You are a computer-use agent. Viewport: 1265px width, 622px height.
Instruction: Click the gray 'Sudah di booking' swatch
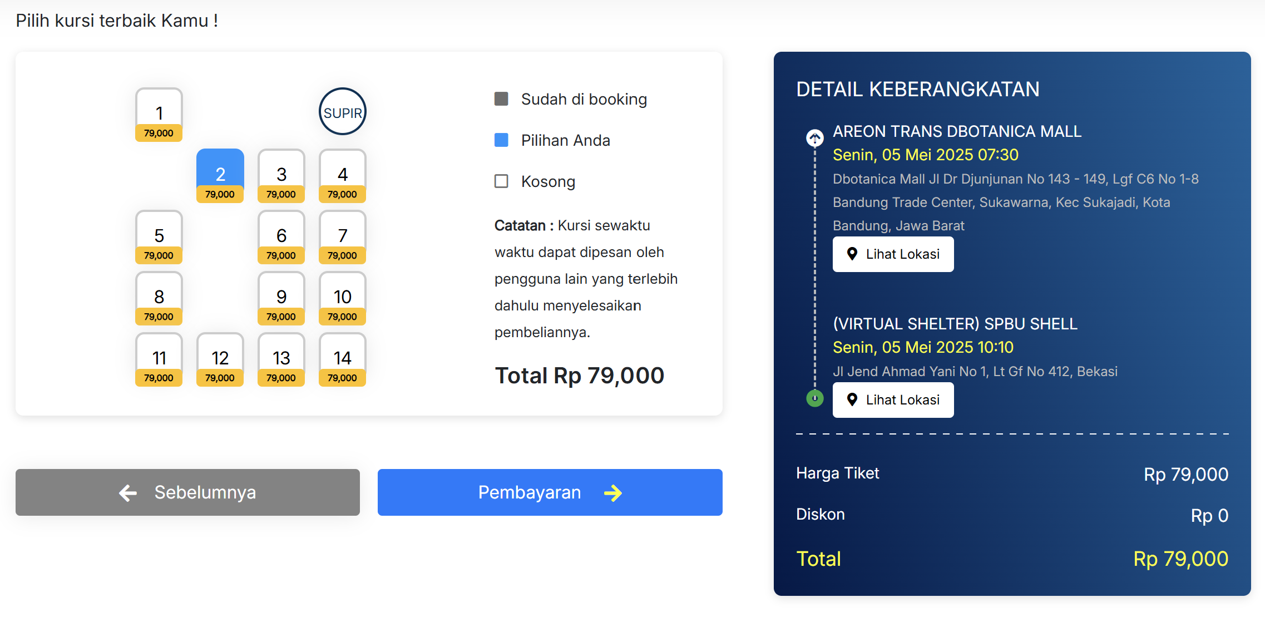(501, 99)
